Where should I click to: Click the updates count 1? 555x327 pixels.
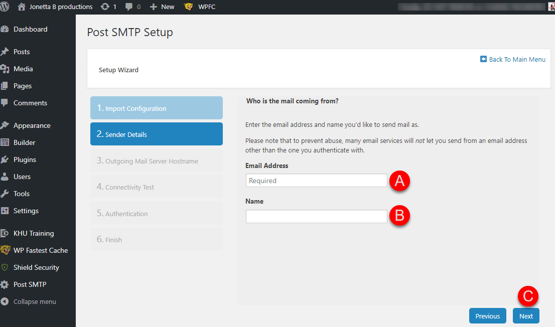(x=115, y=7)
